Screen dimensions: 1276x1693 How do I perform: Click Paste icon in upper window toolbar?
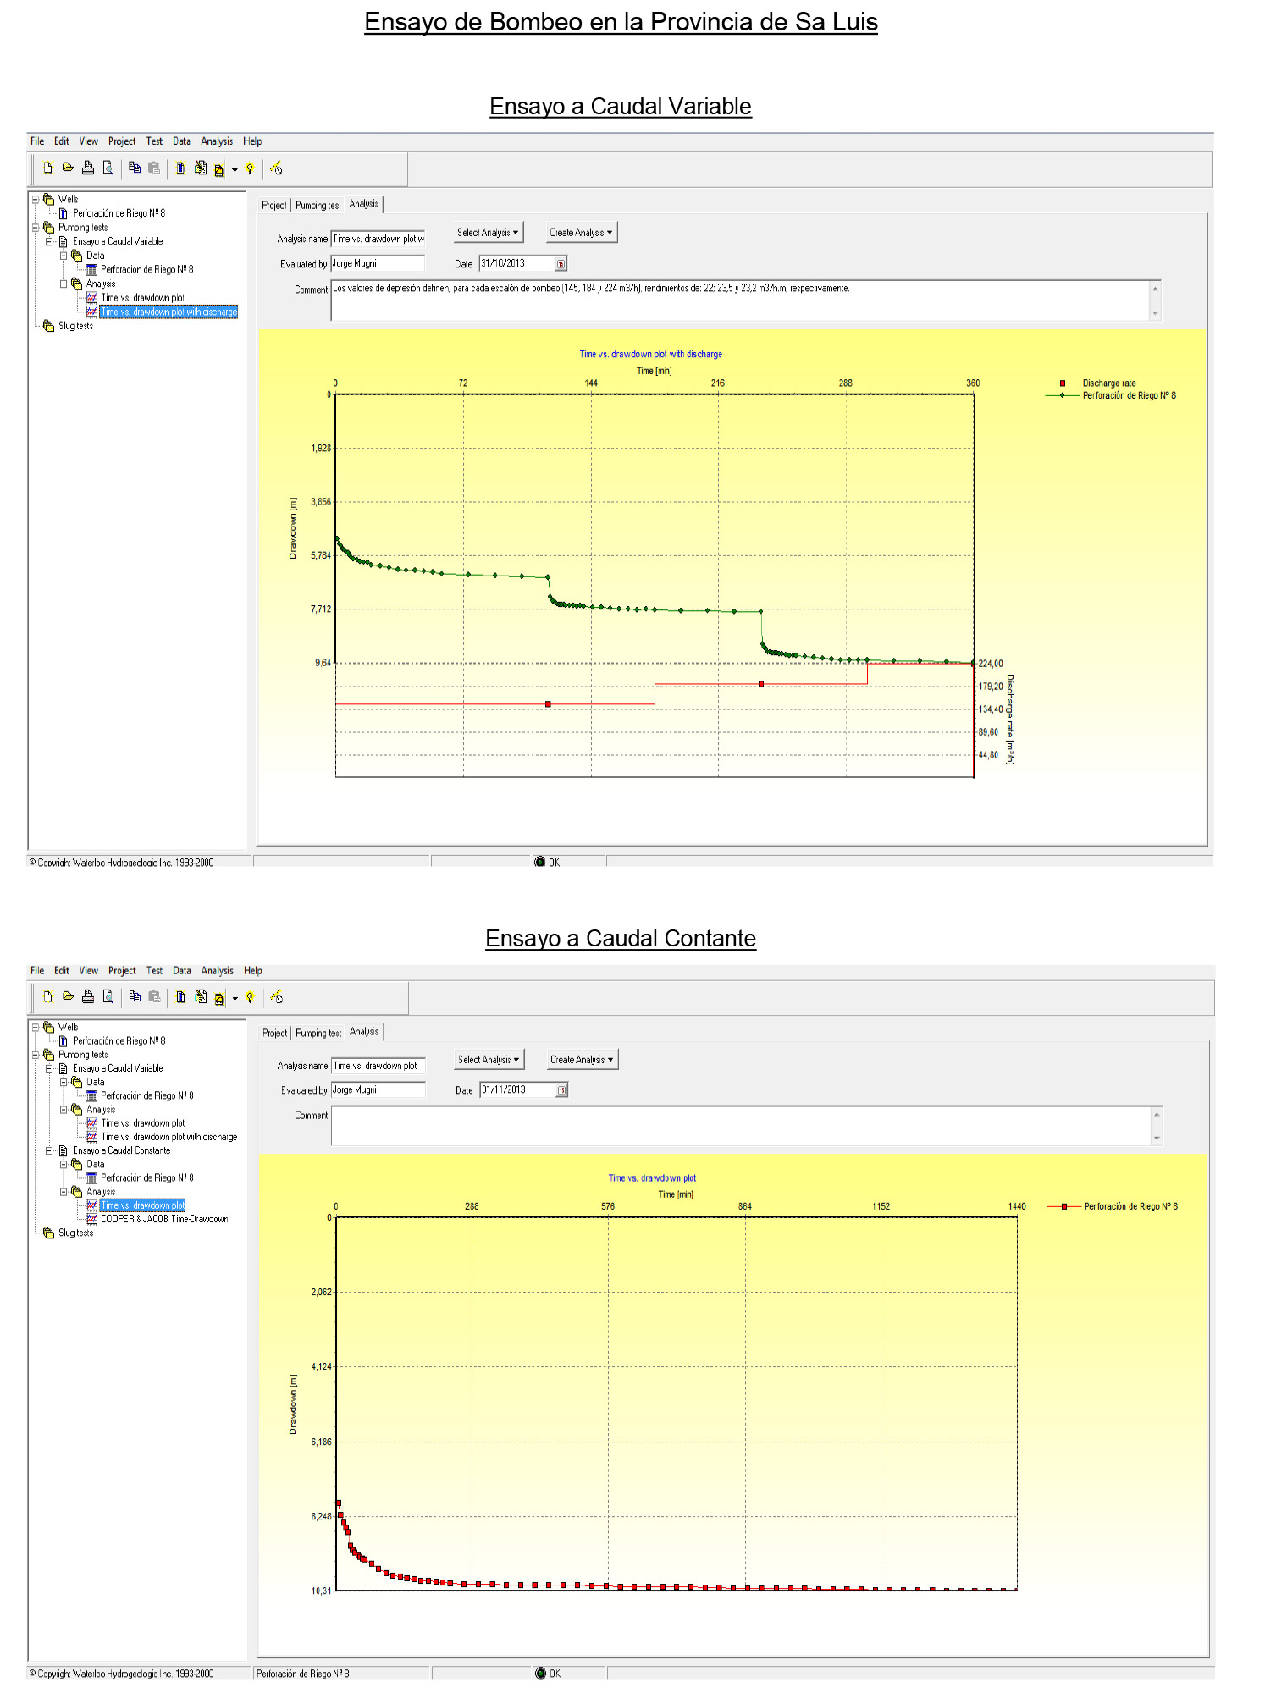coord(154,168)
